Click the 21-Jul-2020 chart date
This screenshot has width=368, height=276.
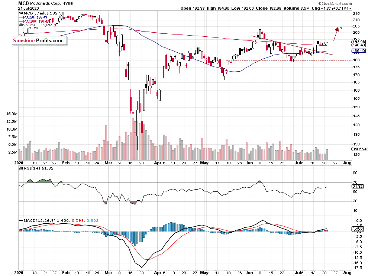[29, 8]
